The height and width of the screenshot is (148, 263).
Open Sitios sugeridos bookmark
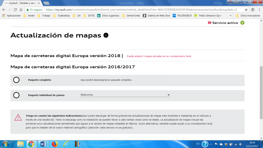108,16
